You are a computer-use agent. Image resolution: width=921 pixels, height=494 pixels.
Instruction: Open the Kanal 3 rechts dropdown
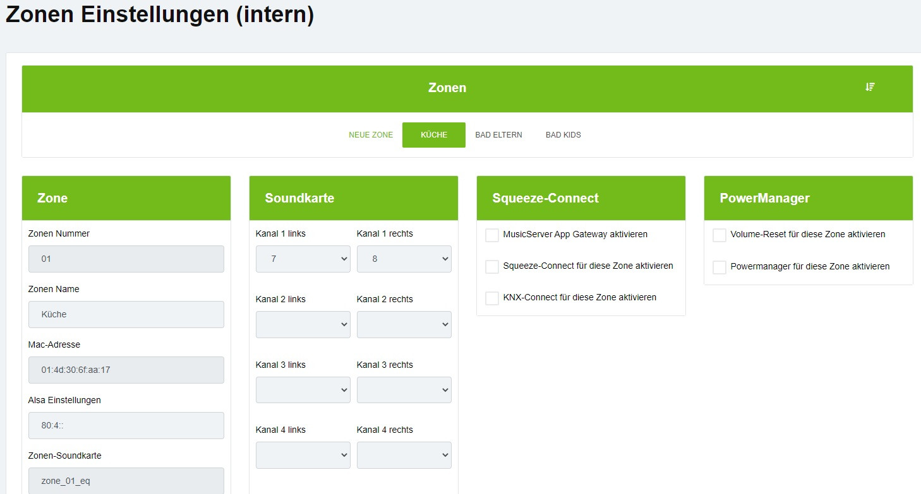point(404,390)
